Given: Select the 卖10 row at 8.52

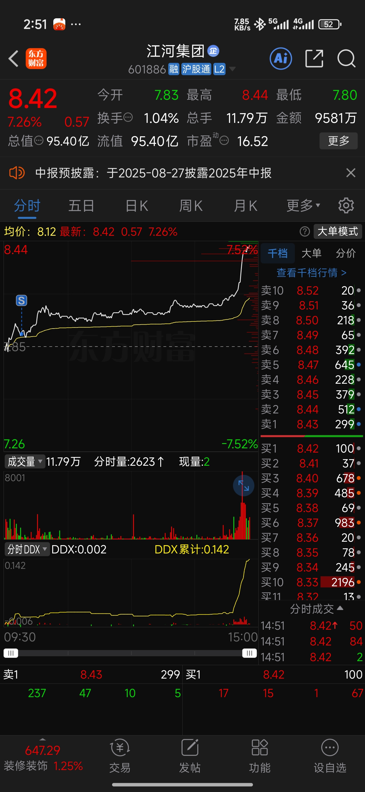Looking at the screenshot, I should [311, 290].
